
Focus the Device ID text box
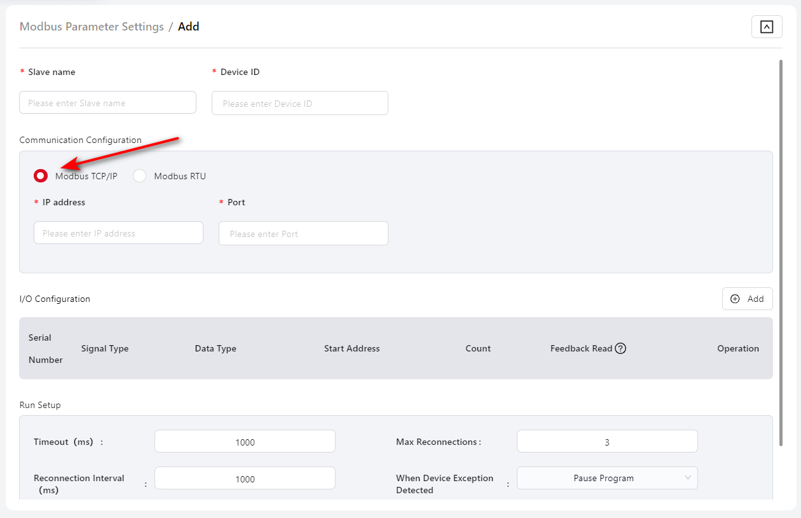point(299,103)
